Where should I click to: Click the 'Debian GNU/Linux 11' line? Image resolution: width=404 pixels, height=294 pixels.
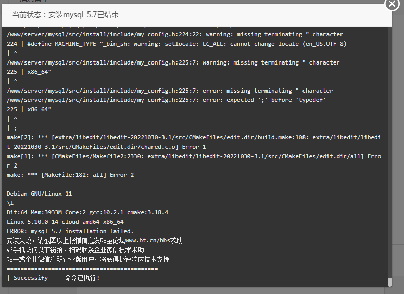40,194
